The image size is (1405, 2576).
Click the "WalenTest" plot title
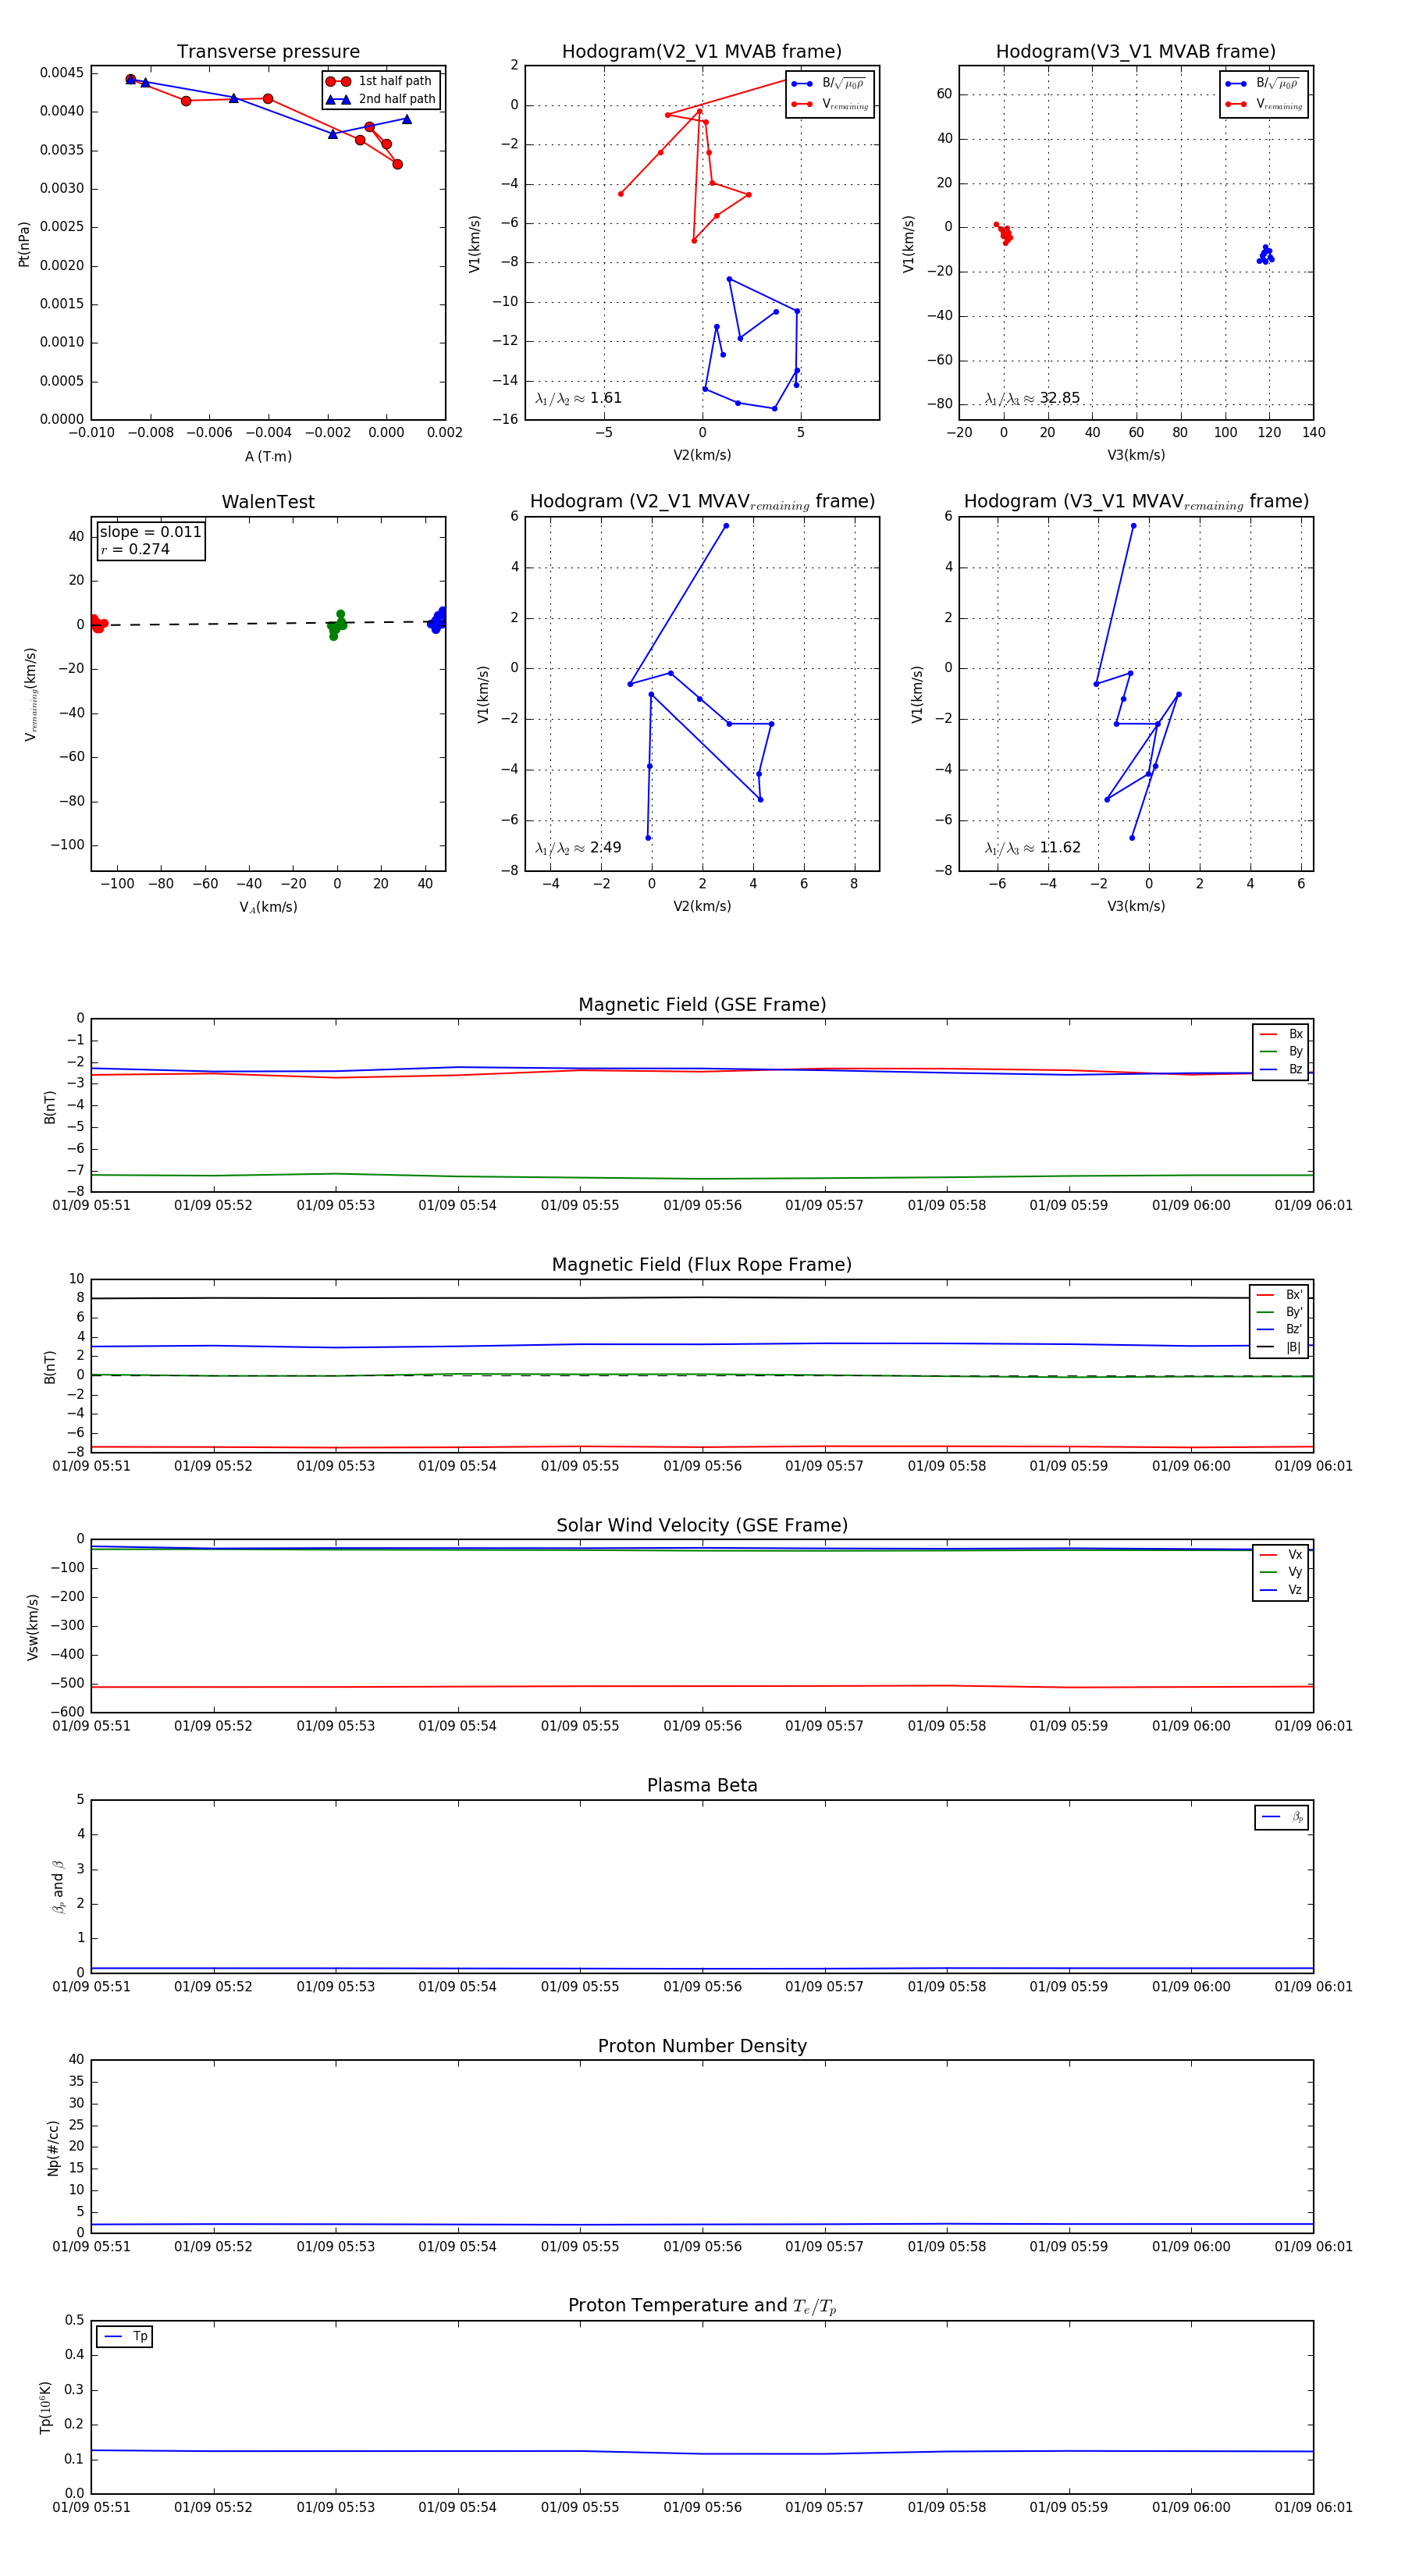(x=268, y=502)
